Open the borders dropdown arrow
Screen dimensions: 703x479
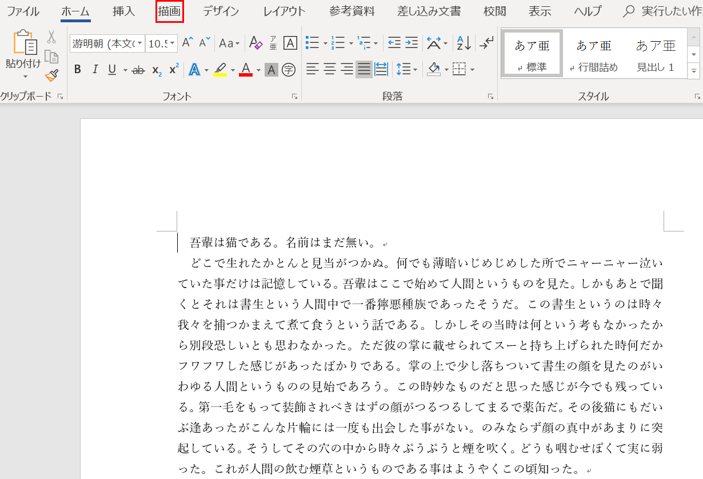473,70
